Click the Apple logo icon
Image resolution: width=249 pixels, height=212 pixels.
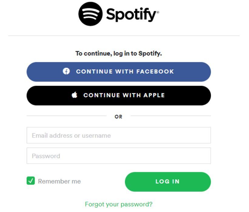coord(74,95)
